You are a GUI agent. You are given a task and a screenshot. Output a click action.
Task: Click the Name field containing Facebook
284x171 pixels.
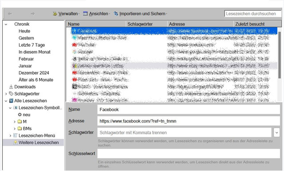pyautogui.click(x=189, y=110)
